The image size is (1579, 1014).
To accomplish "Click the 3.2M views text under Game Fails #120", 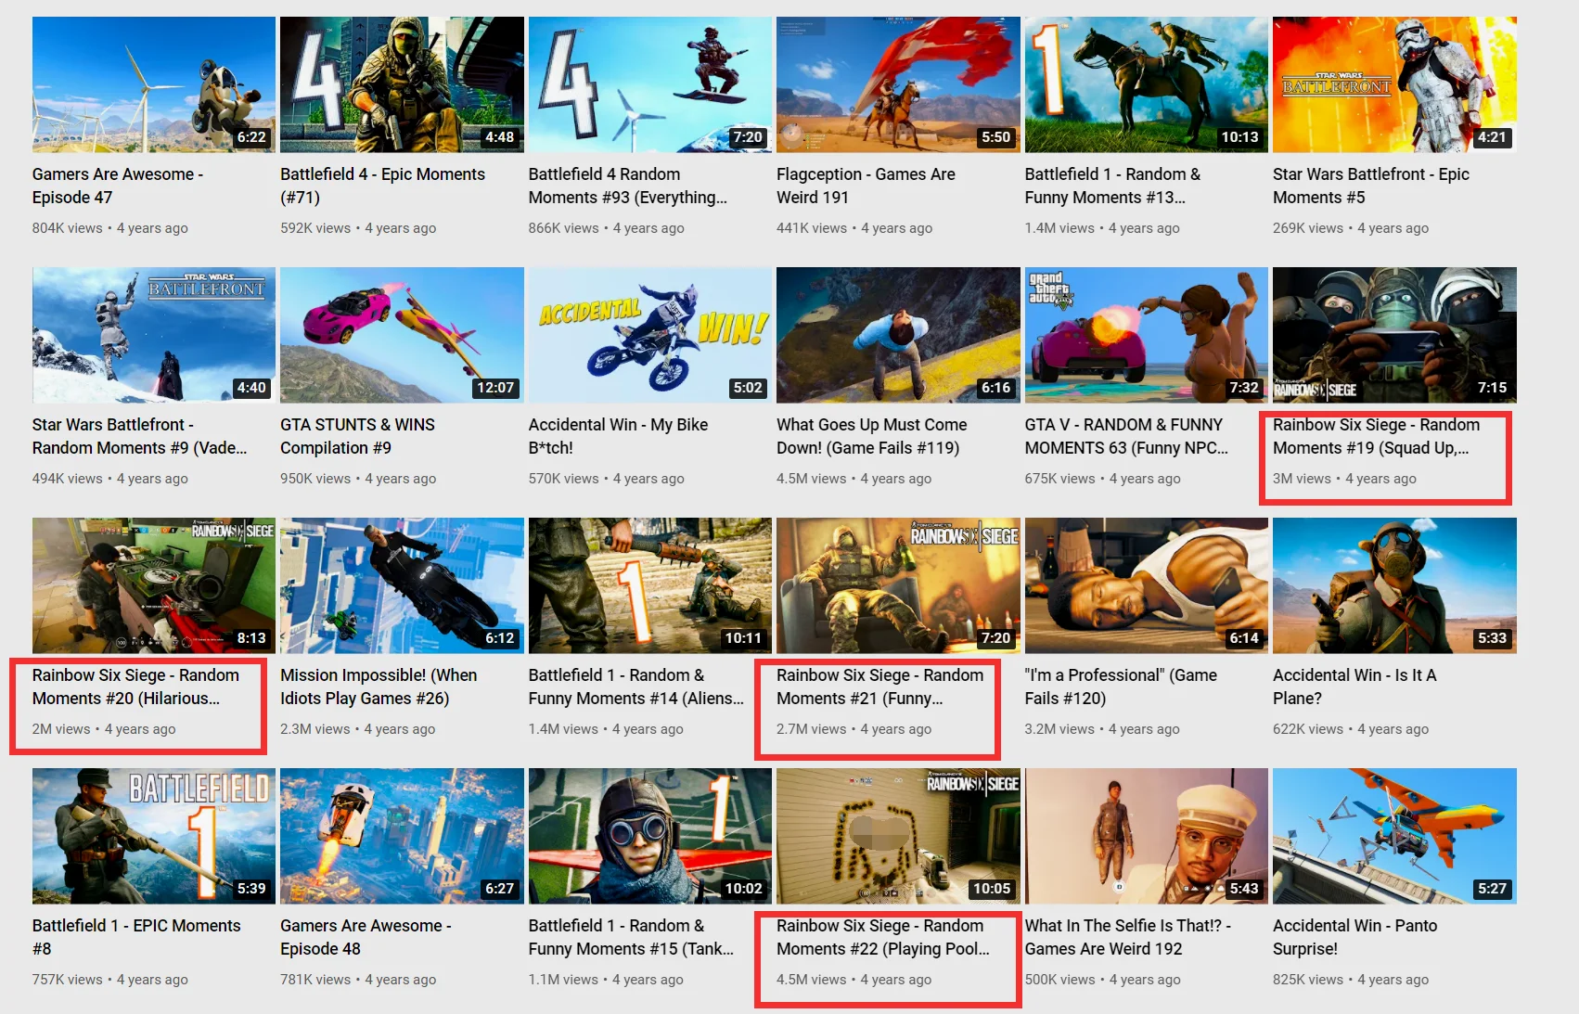I will 1059,729.
